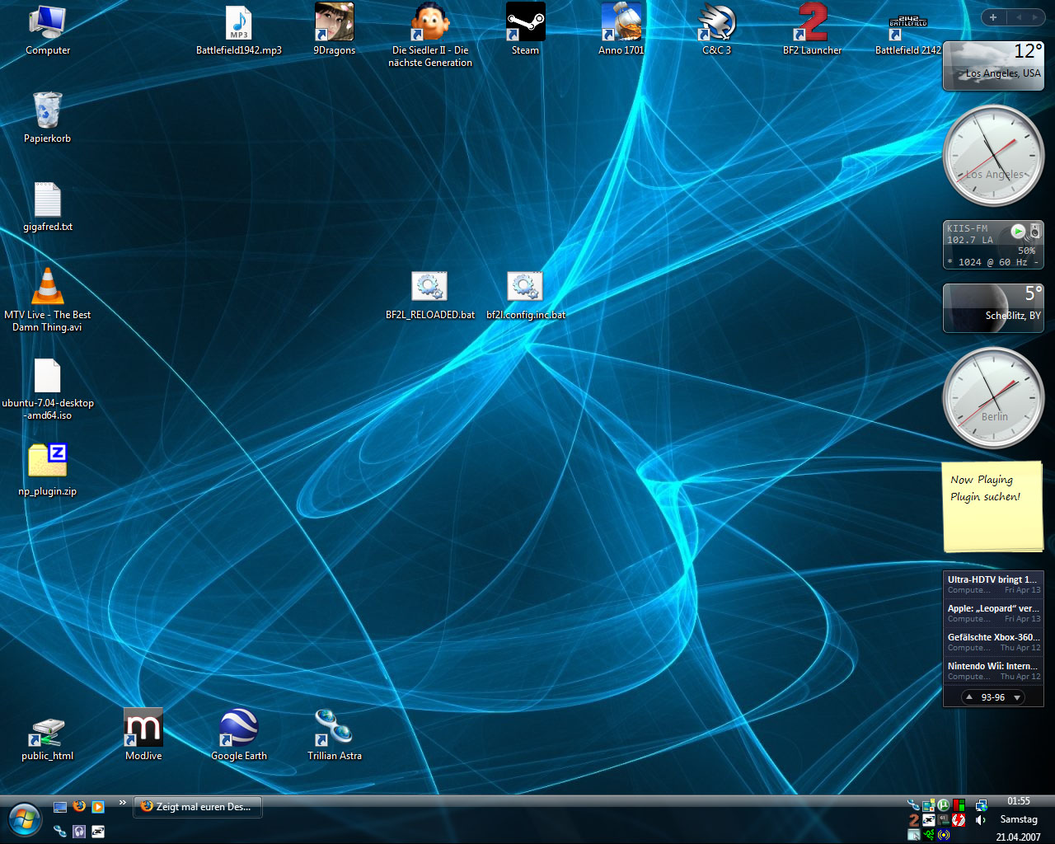
Task: Open the Los Angeles weather gadget
Action: (993, 65)
